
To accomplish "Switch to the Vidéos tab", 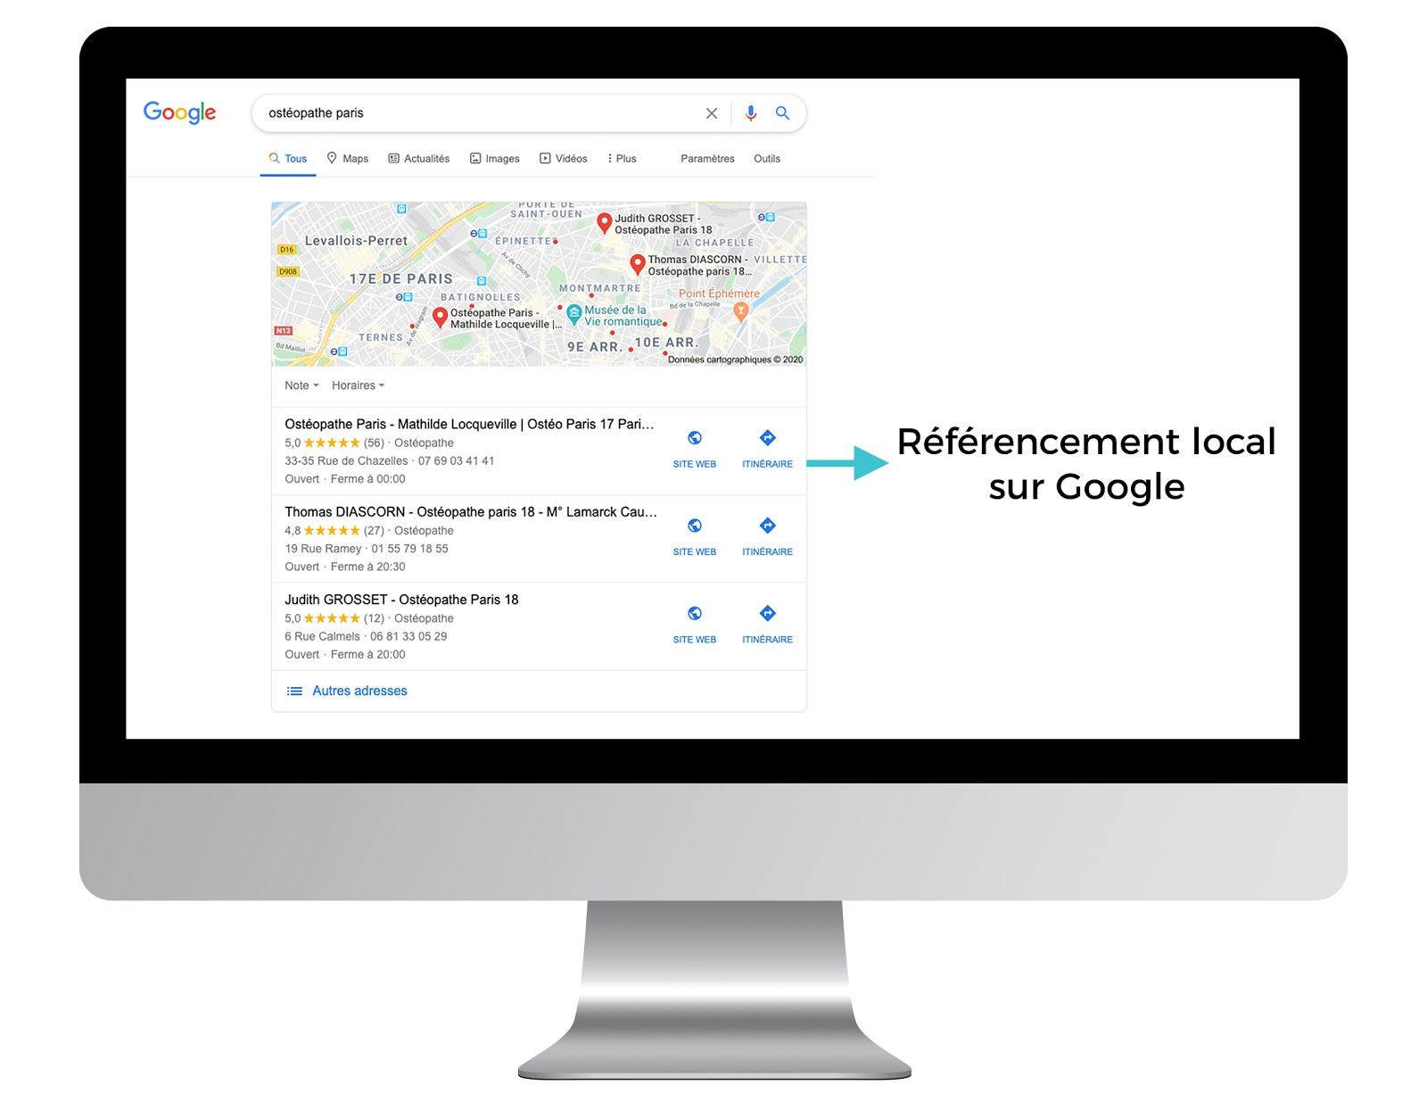I will 563,159.
